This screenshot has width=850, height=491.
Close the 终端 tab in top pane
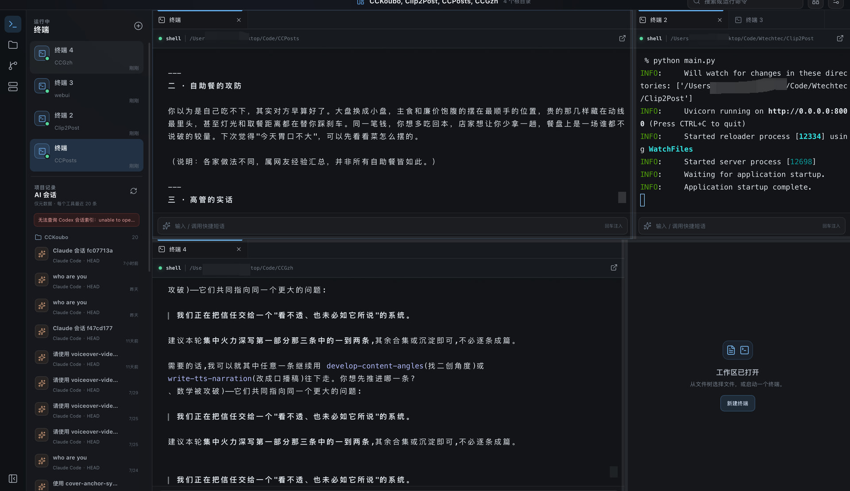pos(239,20)
